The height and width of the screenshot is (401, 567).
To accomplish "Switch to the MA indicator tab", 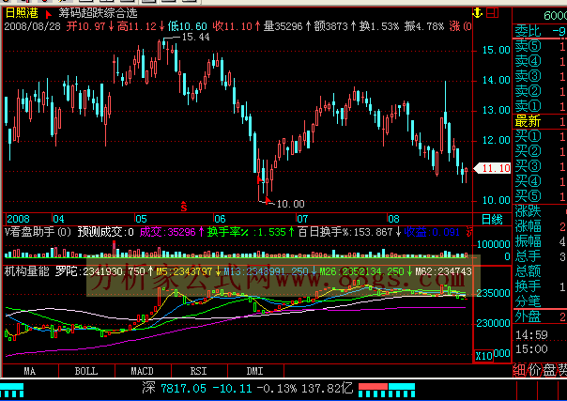I will (x=30, y=371).
